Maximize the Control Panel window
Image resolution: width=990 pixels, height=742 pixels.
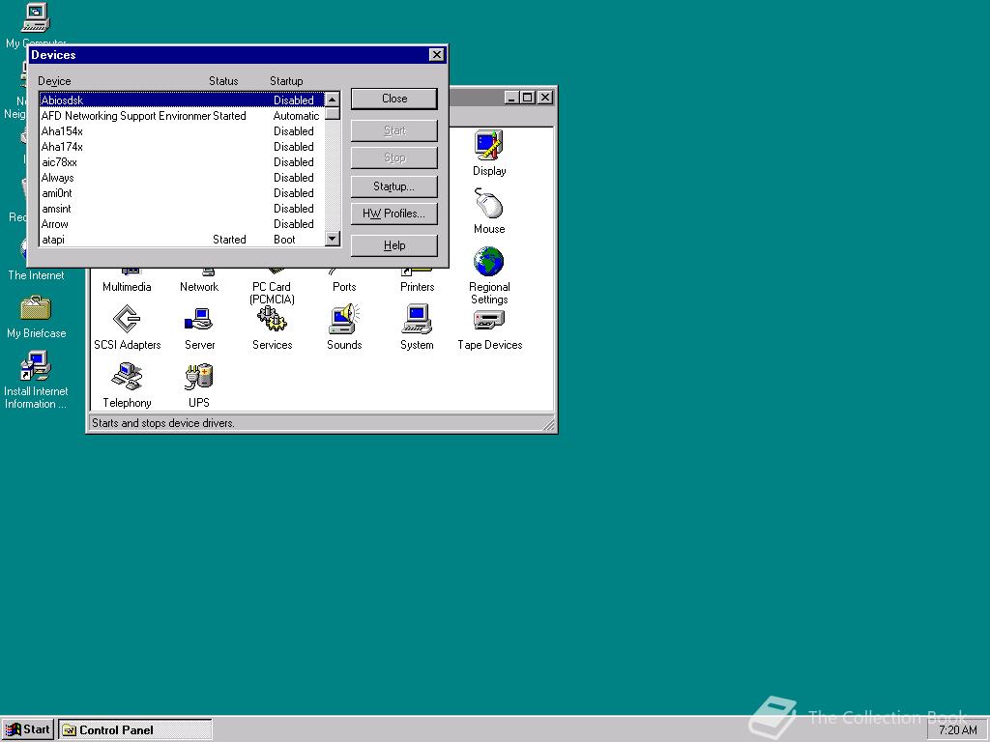click(527, 98)
